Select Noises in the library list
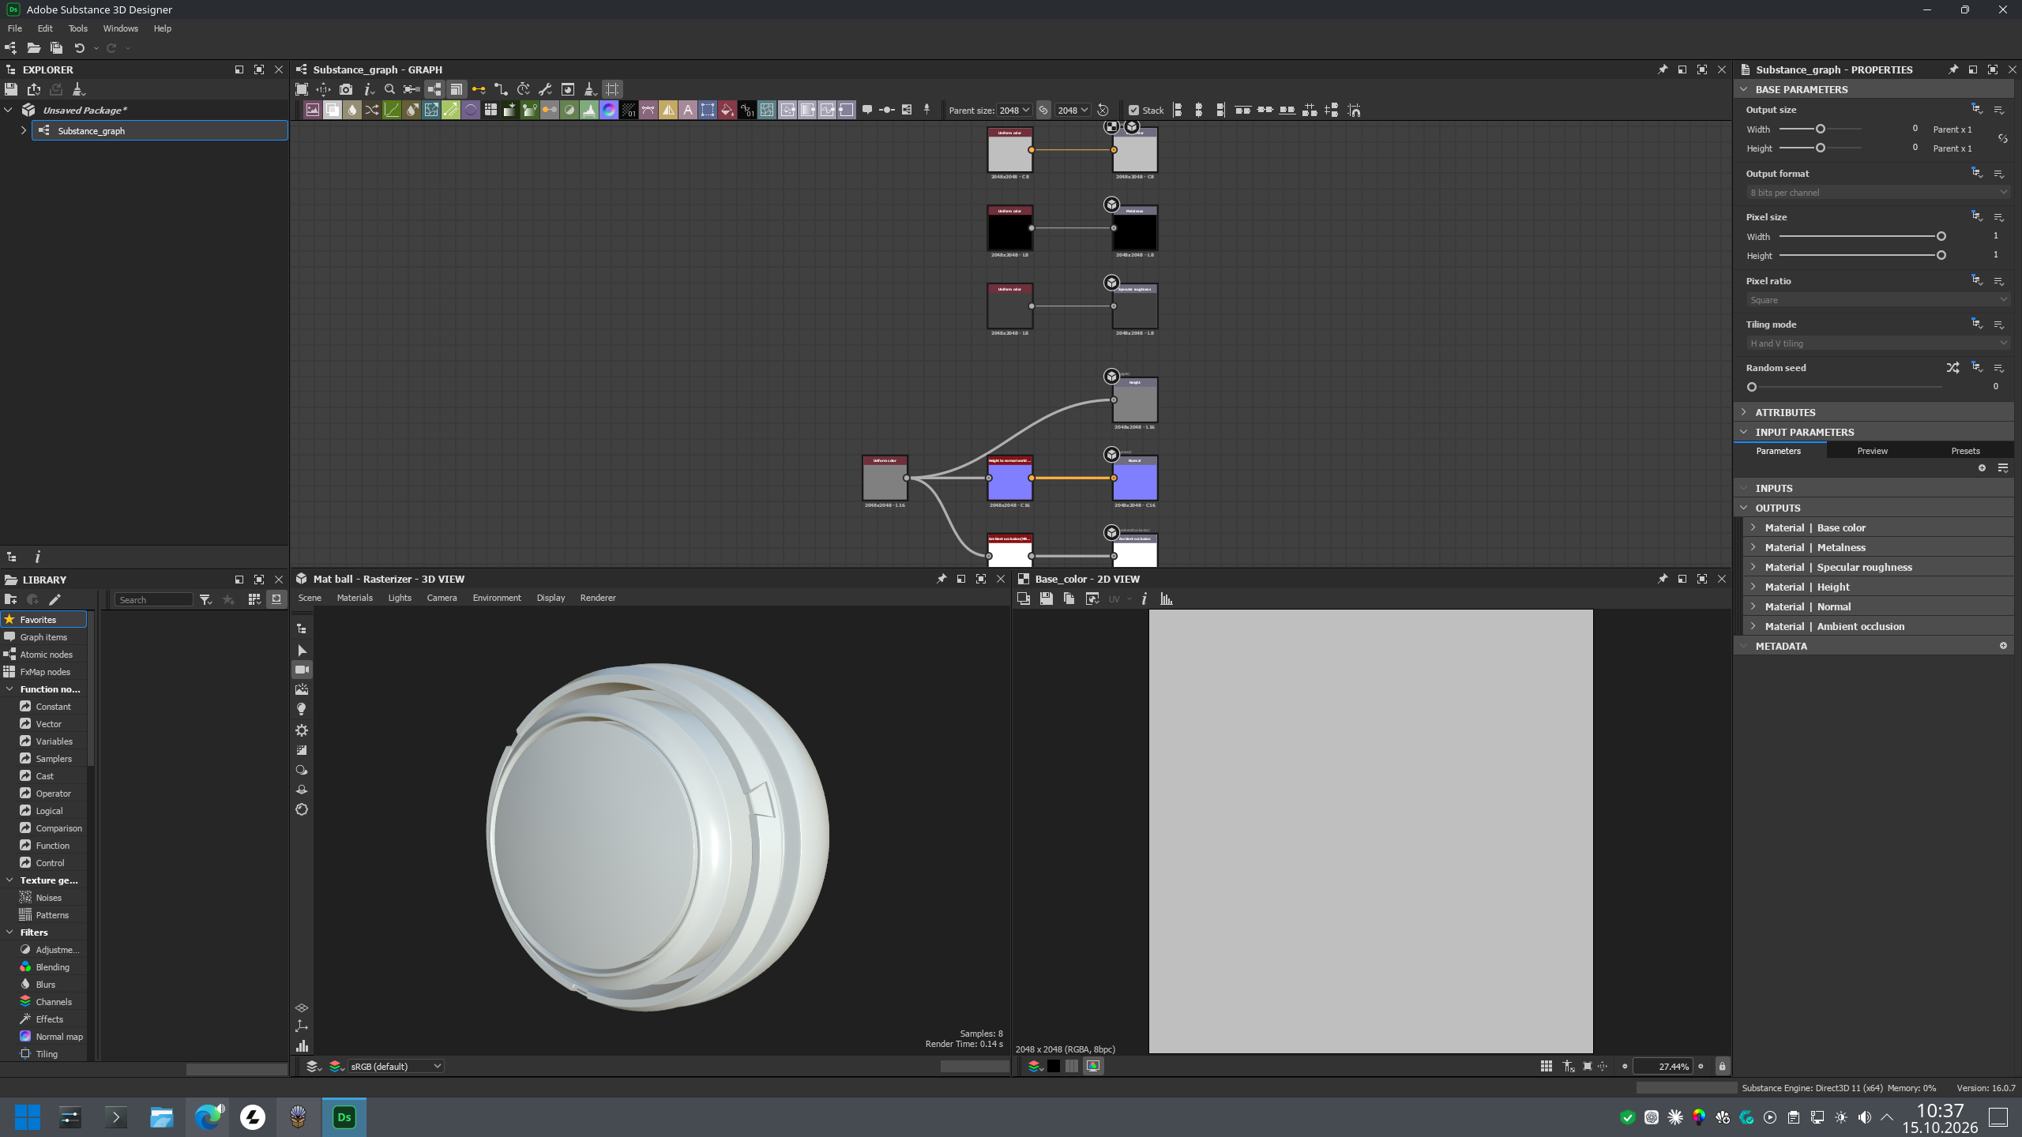The width and height of the screenshot is (2022, 1137). point(48,898)
